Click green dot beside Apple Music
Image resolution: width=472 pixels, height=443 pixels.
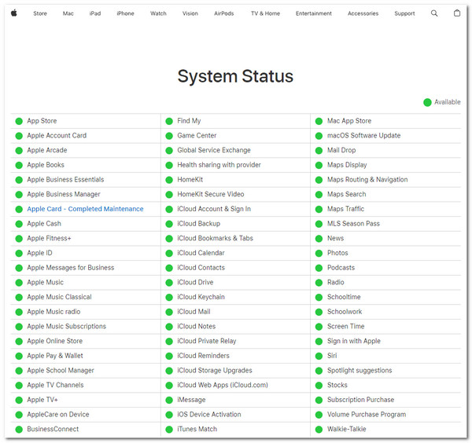[x=19, y=283]
